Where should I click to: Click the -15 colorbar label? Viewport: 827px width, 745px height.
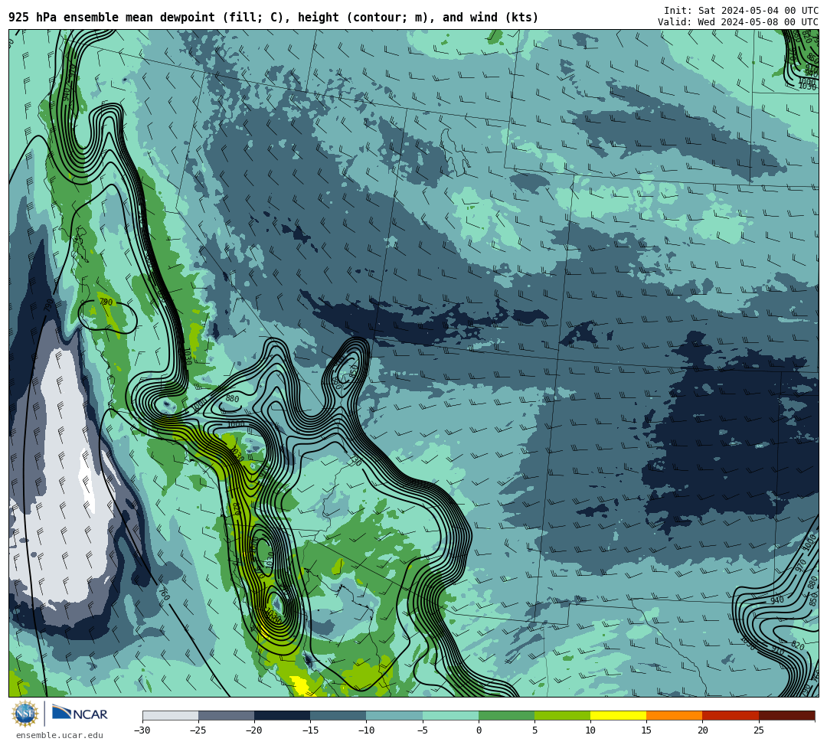(x=310, y=730)
